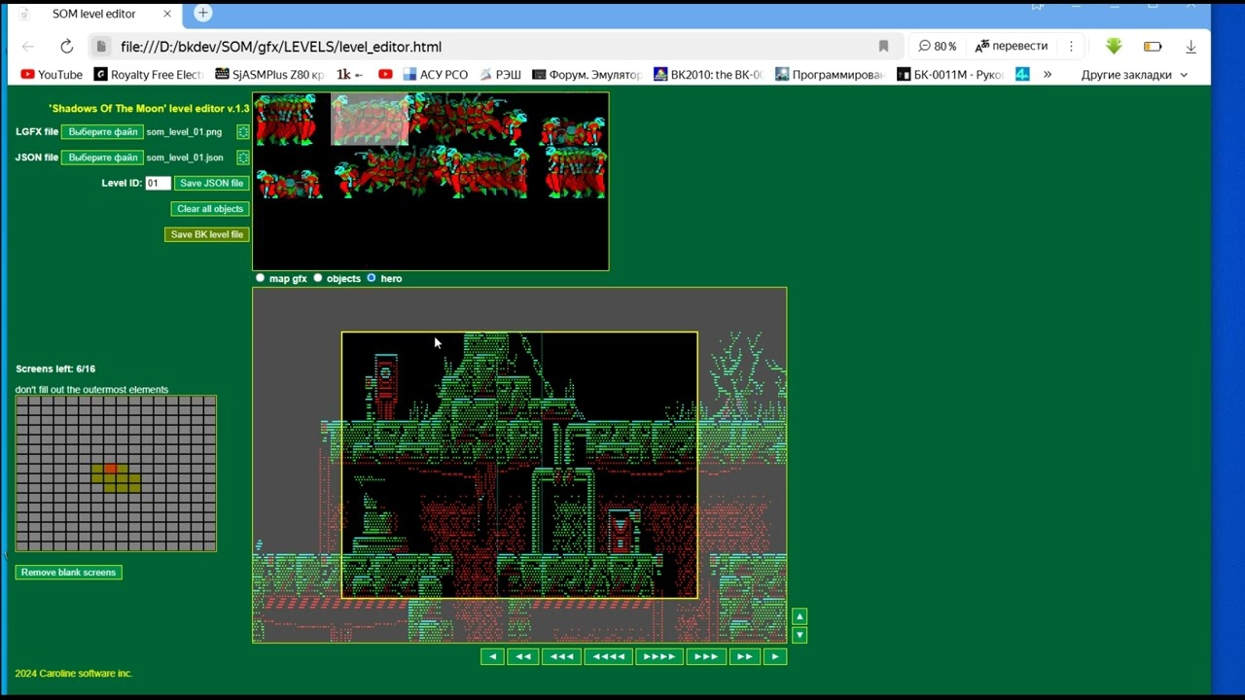Click the single right arrow scroll button

click(774, 656)
